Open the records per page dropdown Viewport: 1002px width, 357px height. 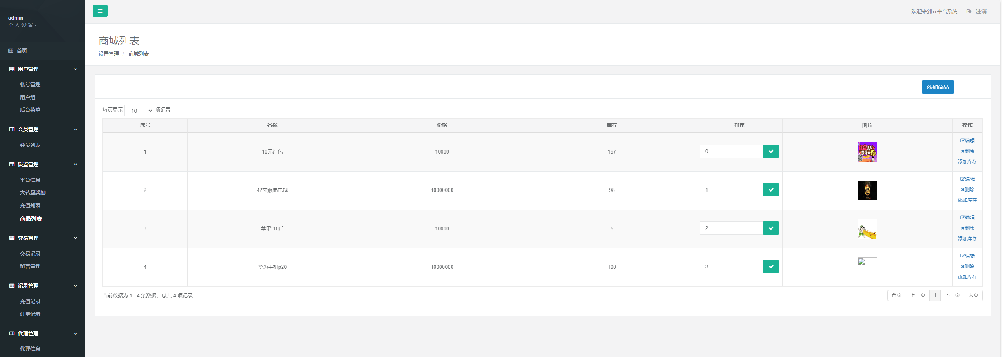(139, 111)
